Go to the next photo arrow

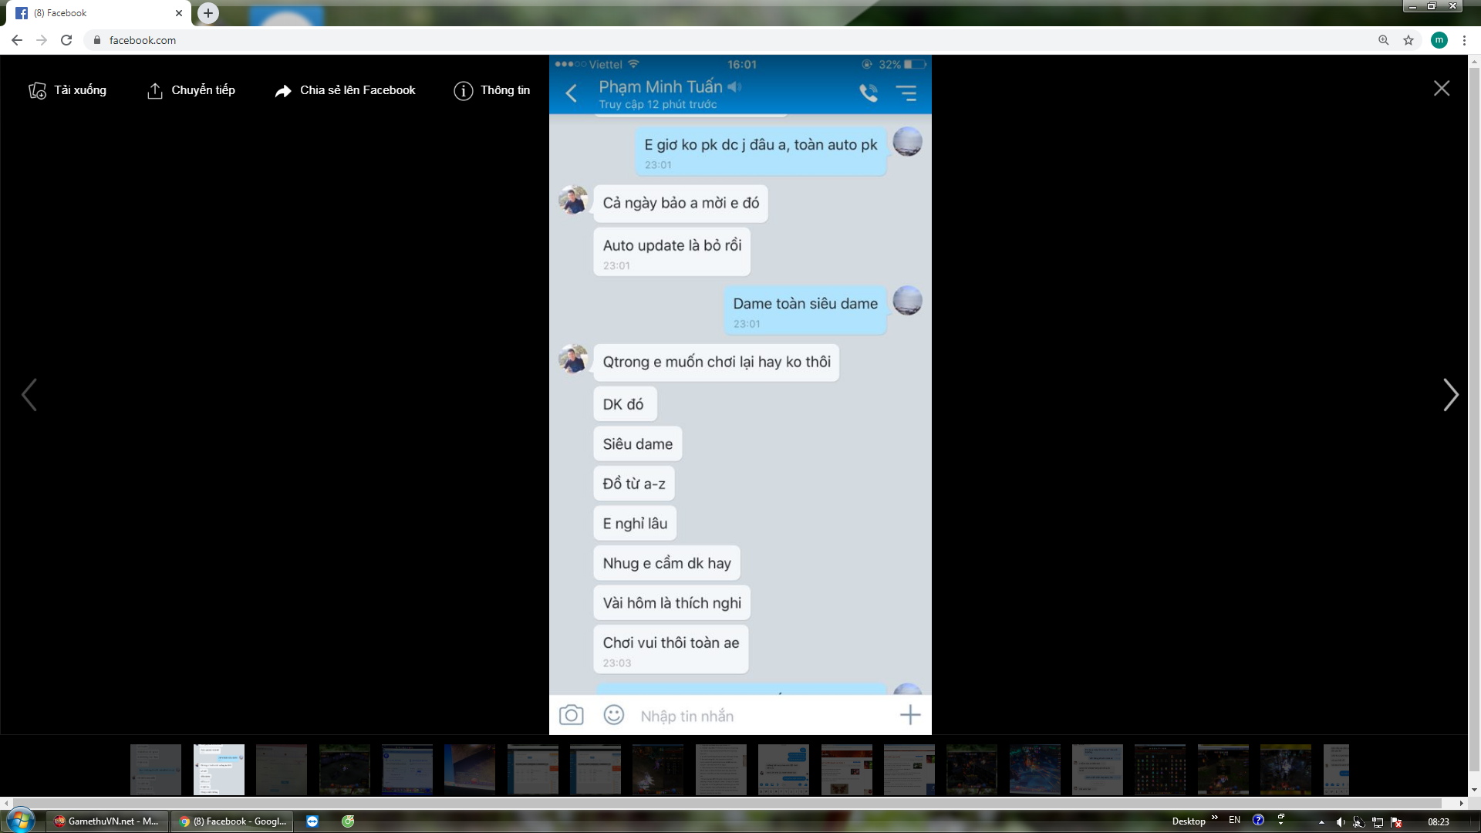1450,395
